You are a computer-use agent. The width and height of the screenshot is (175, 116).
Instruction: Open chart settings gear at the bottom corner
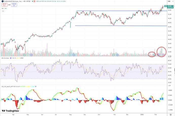tap(171, 115)
